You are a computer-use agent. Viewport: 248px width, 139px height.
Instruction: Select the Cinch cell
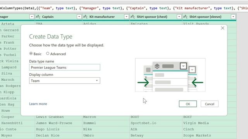pos(209,129)
